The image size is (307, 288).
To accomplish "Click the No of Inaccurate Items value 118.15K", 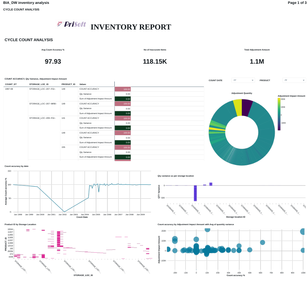I will click(155, 61).
